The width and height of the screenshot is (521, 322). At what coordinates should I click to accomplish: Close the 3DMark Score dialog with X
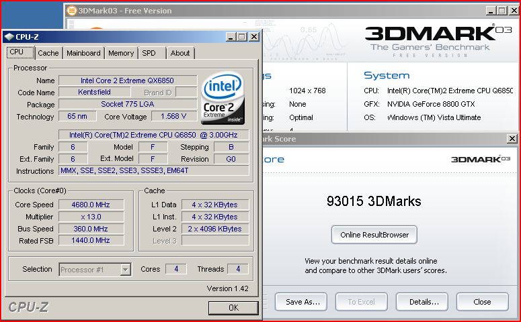(x=512, y=139)
